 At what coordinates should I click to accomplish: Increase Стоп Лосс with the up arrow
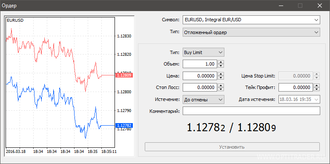[x=221, y=86]
